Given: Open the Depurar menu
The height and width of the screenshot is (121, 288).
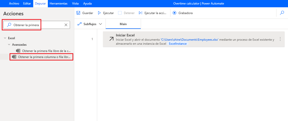Looking at the screenshot, I should [x=41, y=4].
